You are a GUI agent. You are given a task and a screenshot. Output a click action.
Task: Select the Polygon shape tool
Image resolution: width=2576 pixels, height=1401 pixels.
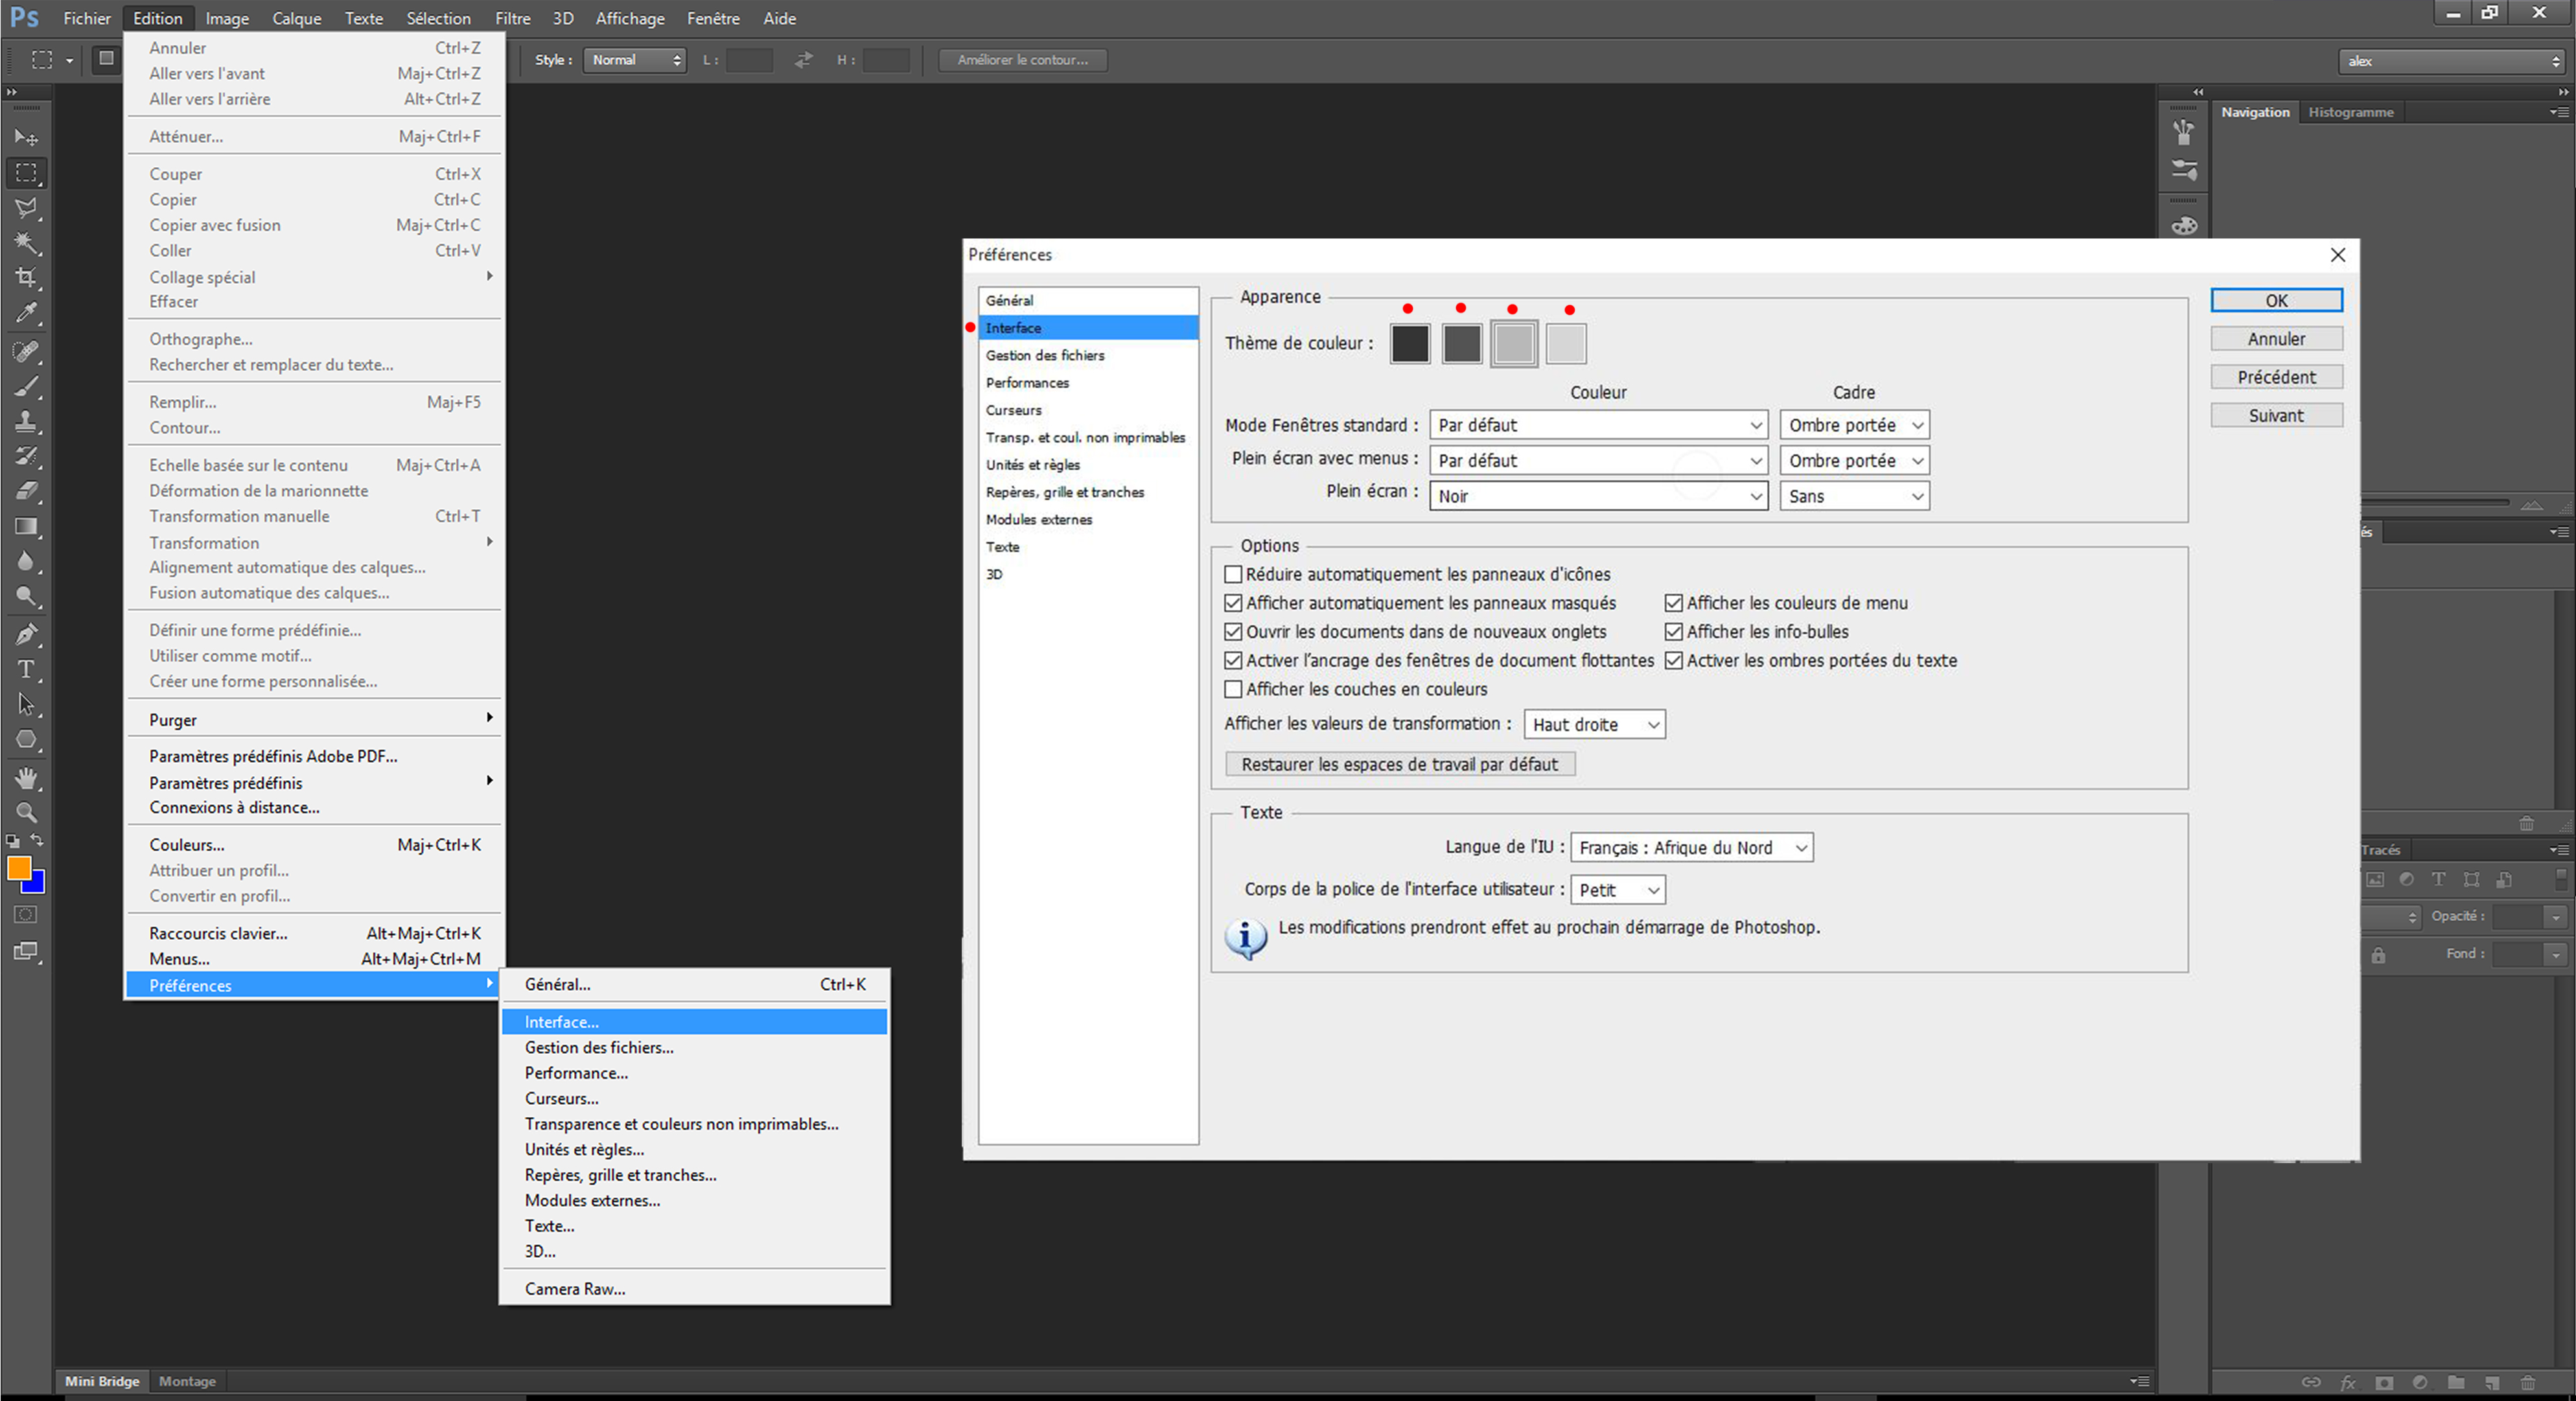pyautogui.click(x=26, y=740)
